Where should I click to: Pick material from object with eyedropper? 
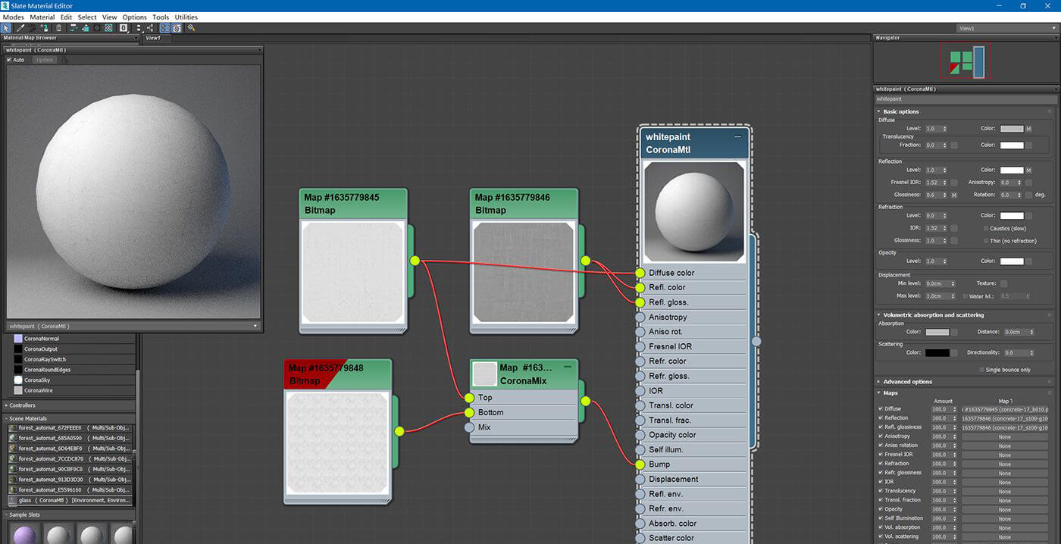20,28
